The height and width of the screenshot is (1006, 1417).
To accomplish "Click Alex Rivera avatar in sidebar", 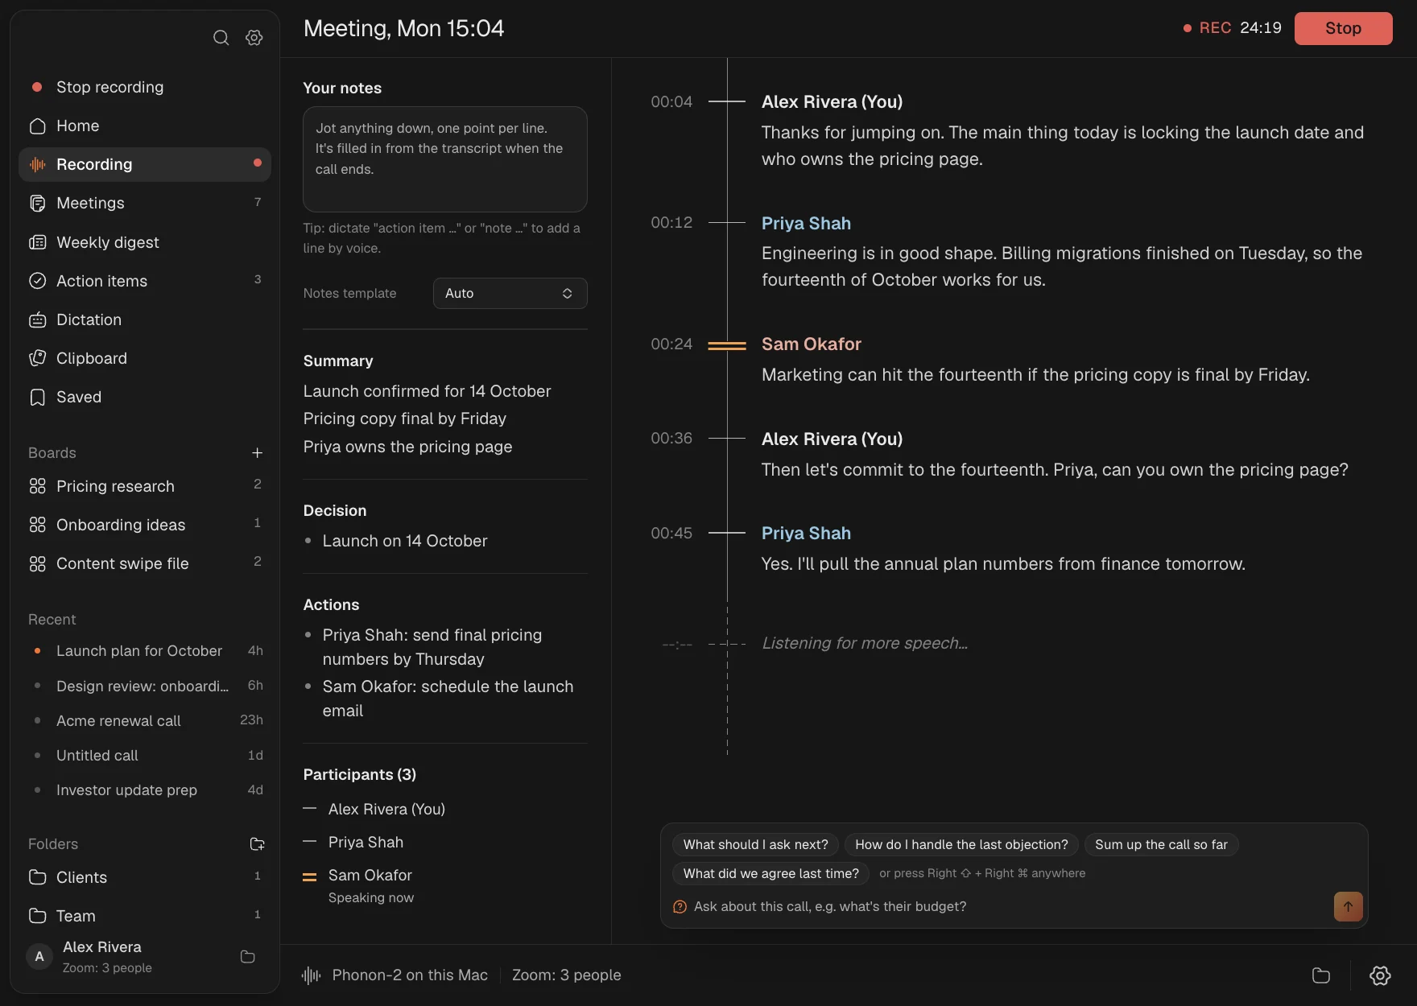I will click(39, 957).
